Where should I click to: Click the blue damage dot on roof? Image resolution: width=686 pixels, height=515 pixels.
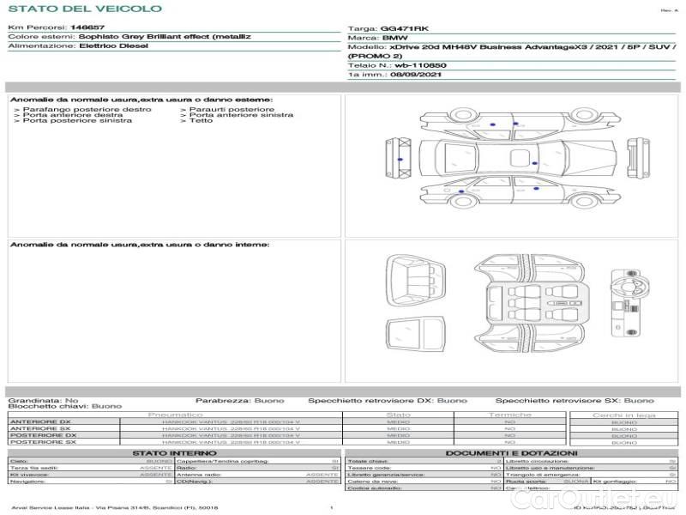(534, 162)
